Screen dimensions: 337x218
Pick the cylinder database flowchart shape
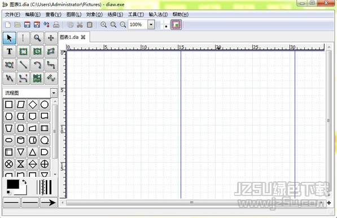(x=21, y=140)
